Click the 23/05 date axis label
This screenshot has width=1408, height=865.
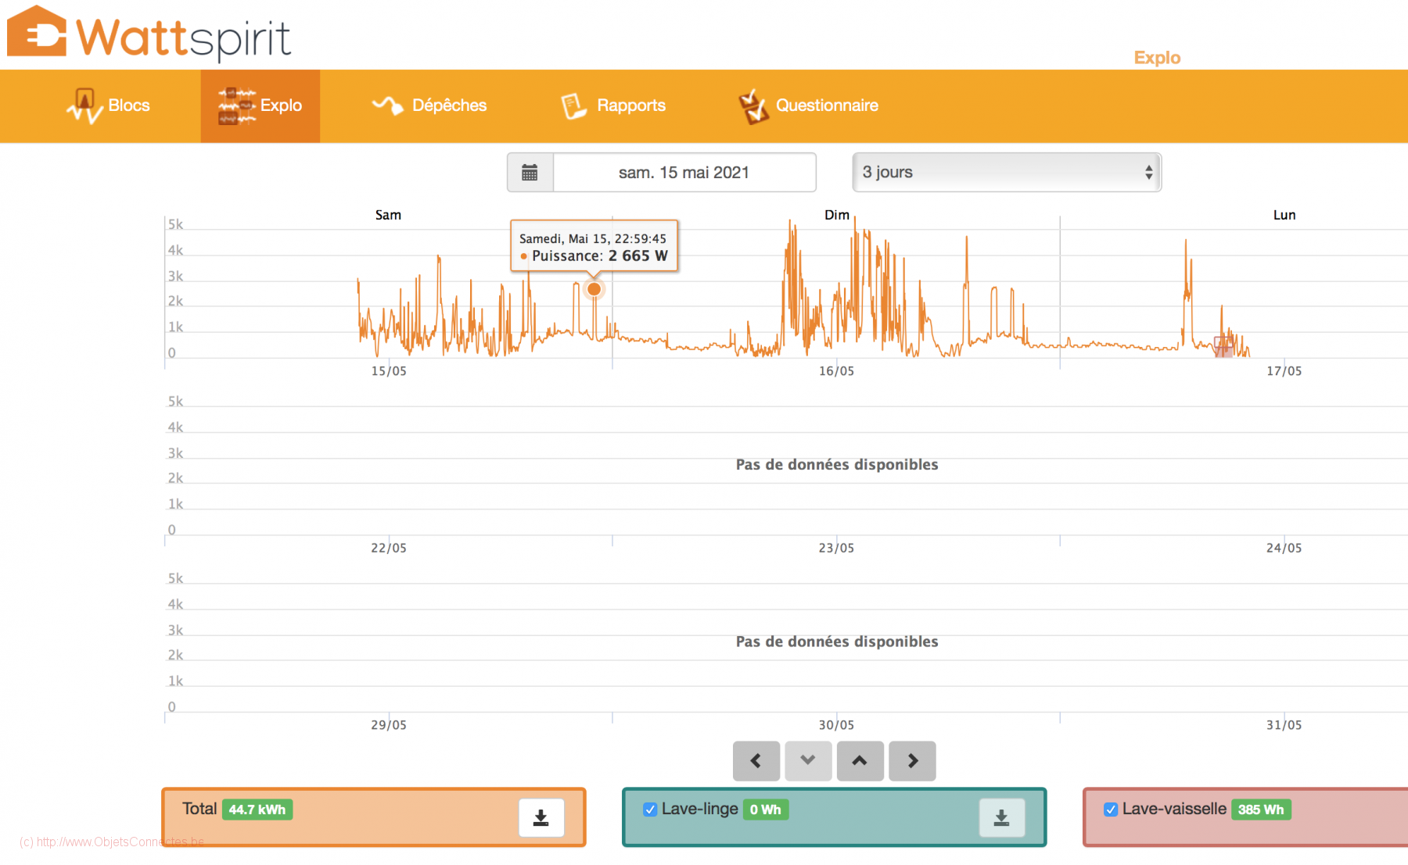[836, 549]
